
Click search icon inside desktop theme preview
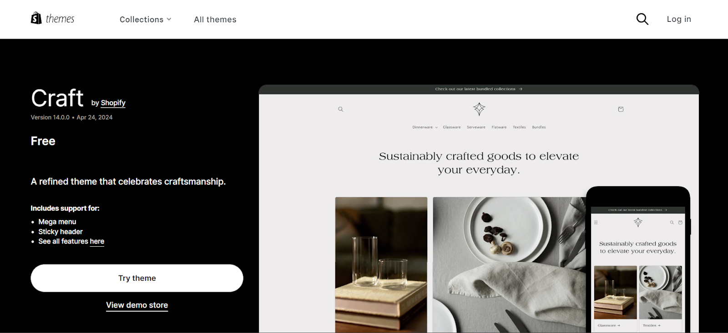click(x=340, y=109)
